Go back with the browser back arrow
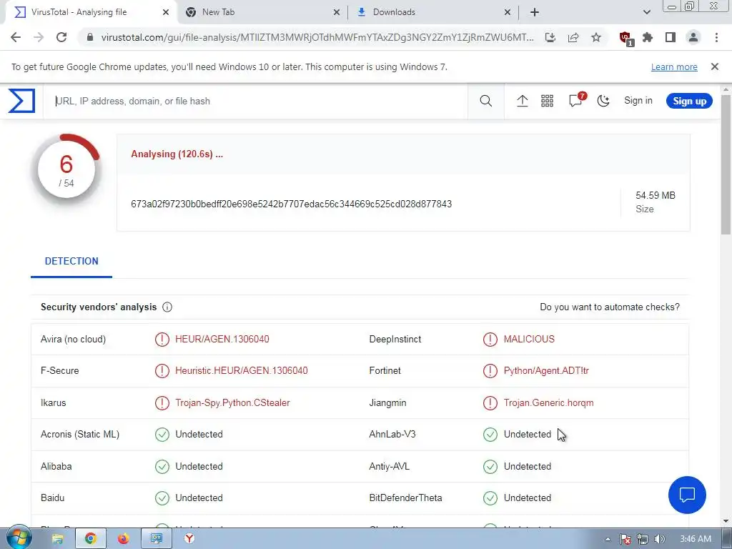Viewport: 732px width, 549px height. click(16, 37)
